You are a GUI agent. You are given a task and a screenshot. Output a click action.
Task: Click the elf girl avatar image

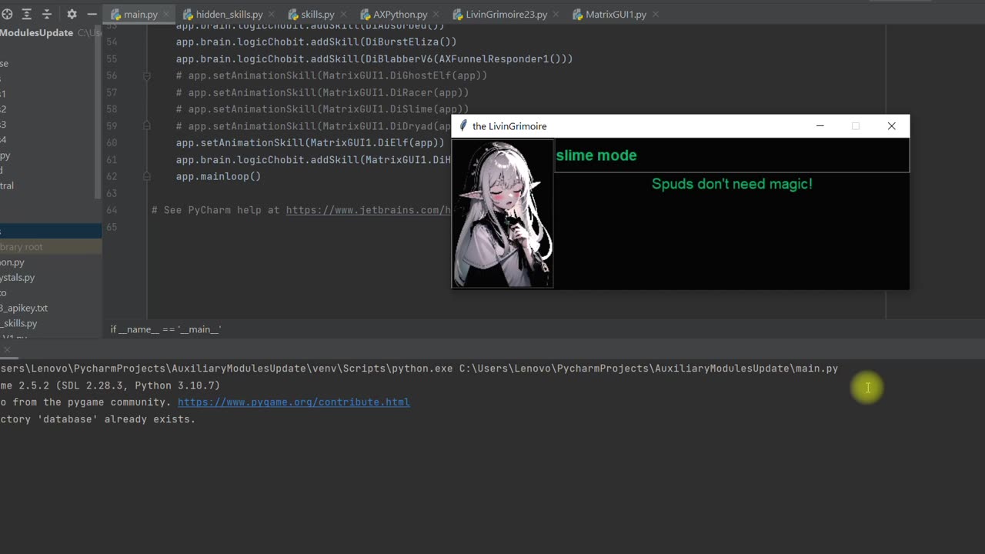pyautogui.click(x=503, y=214)
